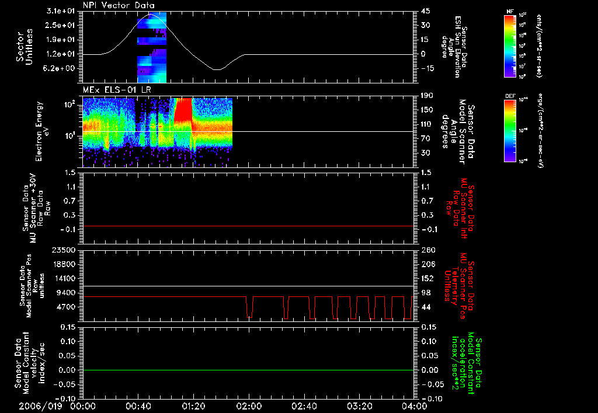Click the '190' scanner angle tick value
The width and height of the screenshot is (598, 413).
427,96
